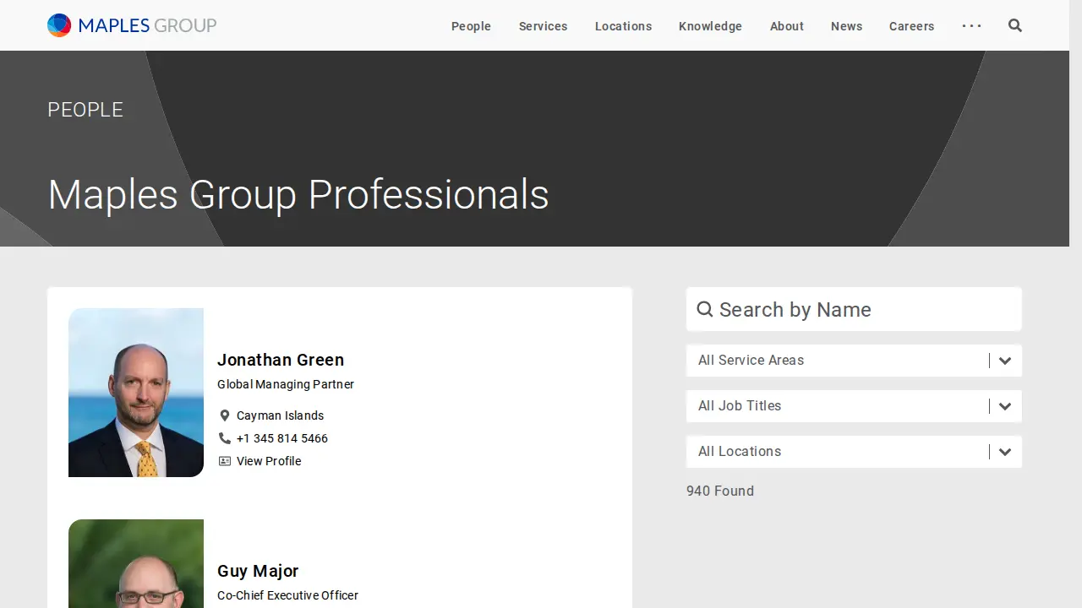Expand the All Job Titles dropdown
This screenshot has height=608, width=1082.
coord(854,406)
